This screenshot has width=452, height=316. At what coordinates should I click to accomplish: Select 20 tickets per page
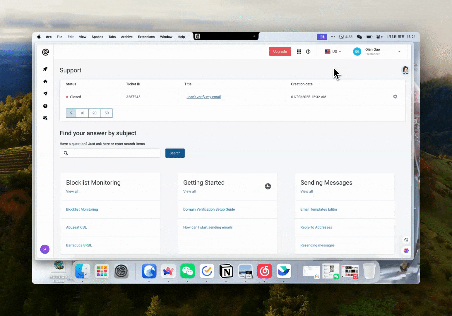click(x=95, y=113)
